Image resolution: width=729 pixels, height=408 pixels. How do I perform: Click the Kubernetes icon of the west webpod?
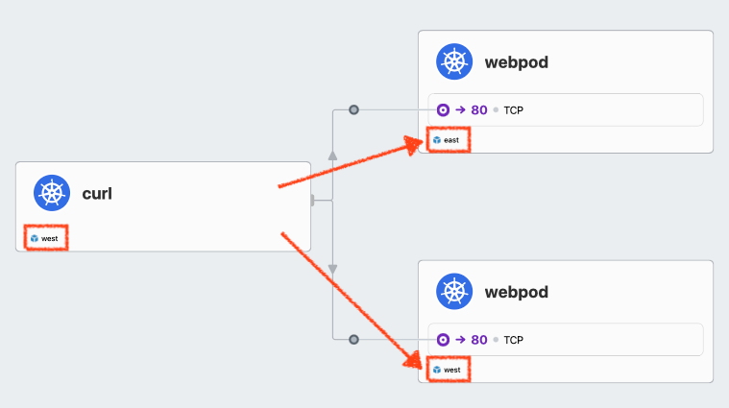pyautogui.click(x=454, y=292)
